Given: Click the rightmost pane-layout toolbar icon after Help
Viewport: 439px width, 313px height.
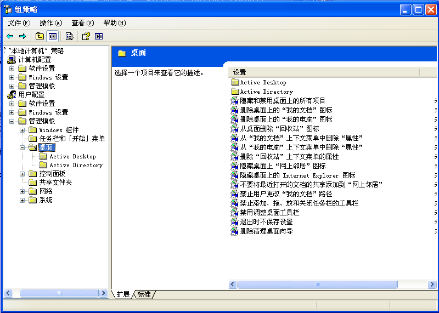Looking at the screenshot, I should 99,36.
